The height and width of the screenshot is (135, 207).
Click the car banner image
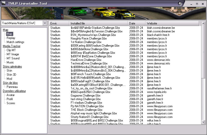104,13
